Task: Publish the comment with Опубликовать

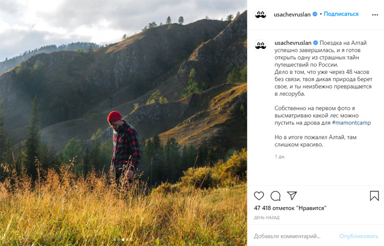Action: point(359,236)
